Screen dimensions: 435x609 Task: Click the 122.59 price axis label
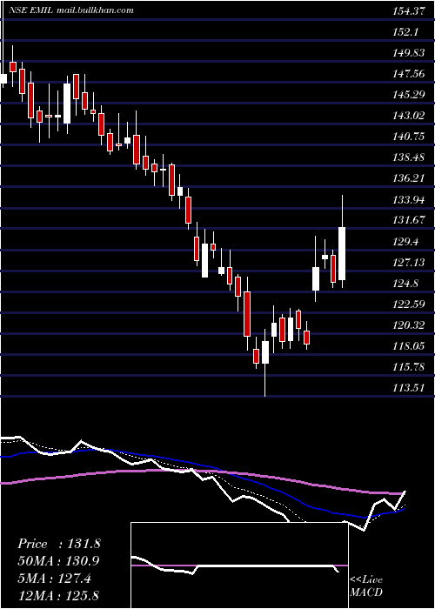coord(408,304)
